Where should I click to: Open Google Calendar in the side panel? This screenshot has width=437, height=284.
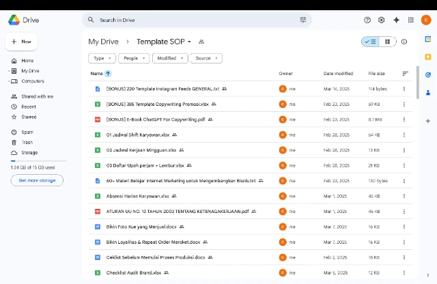pyautogui.click(x=427, y=40)
